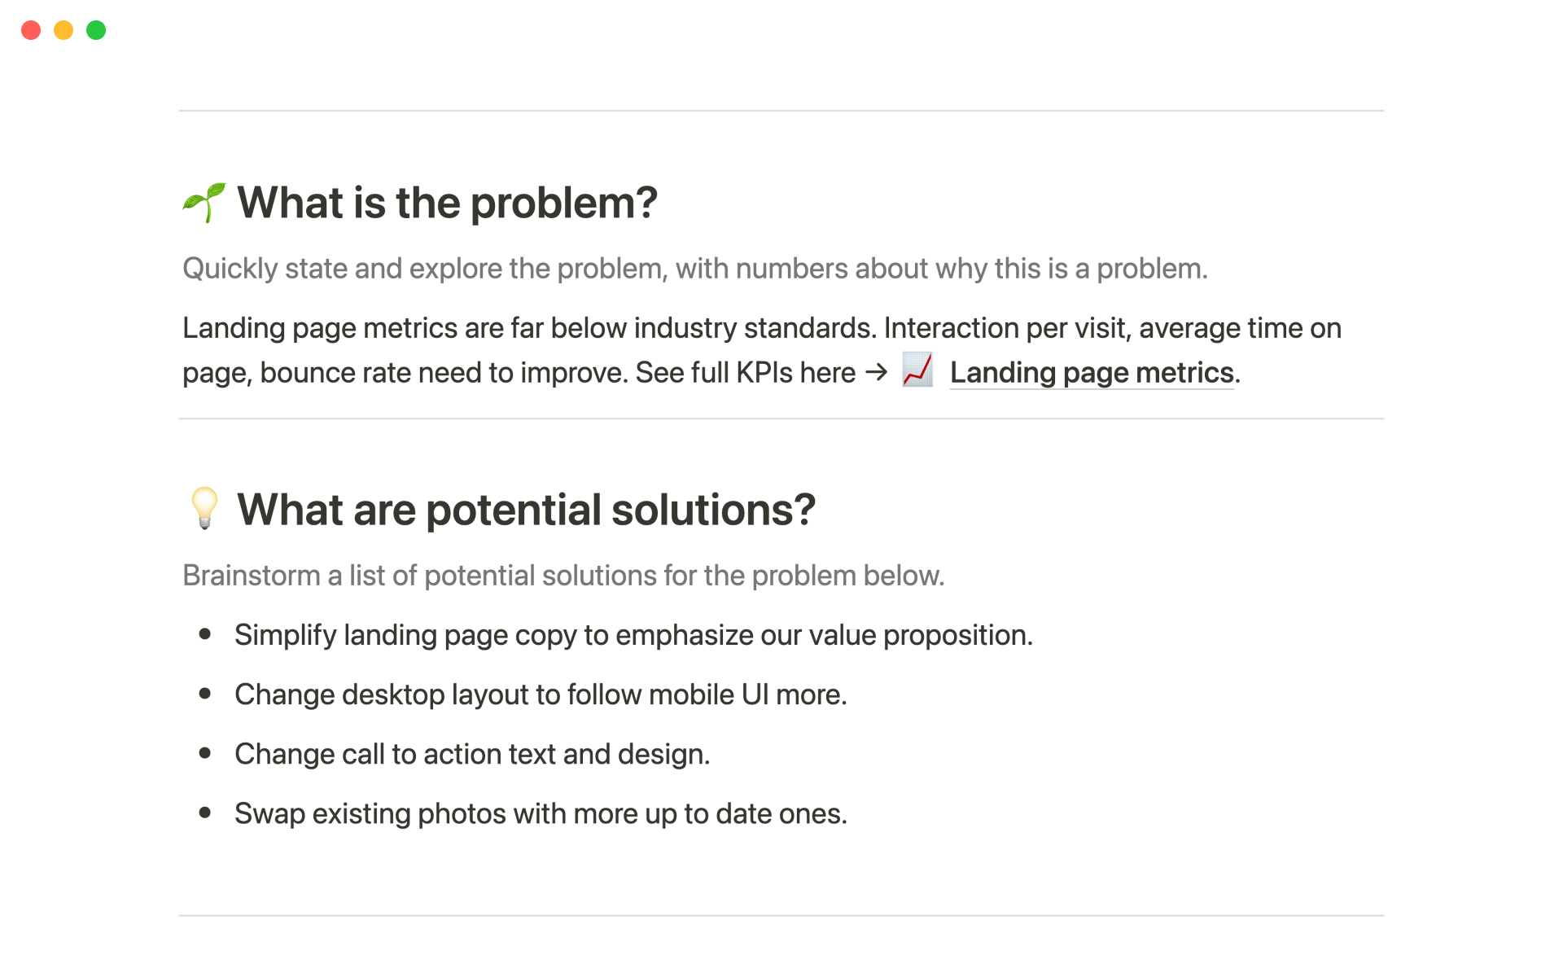Open the Landing page metrics page link
This screenshot has width=1563, height=977.
[x=1091, y=373]
